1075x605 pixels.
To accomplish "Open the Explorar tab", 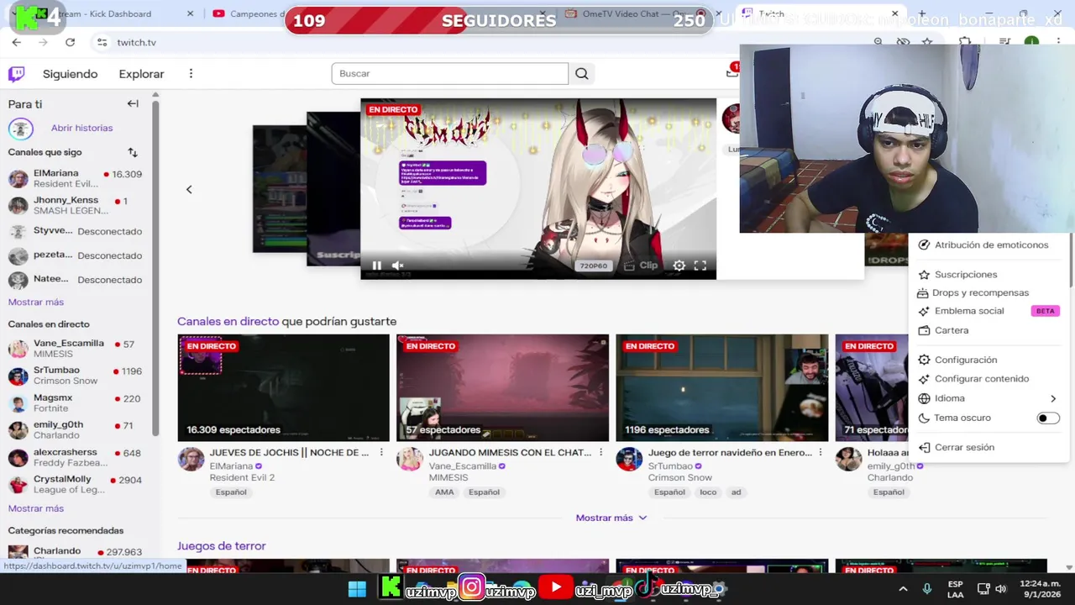I will (141, 74).
